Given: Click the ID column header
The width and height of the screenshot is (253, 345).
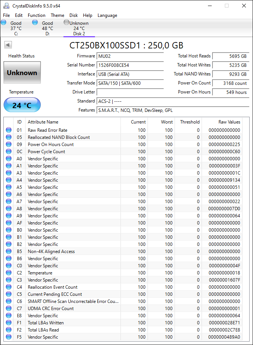Looking at the screenshot, I should (x=20, y=122).
